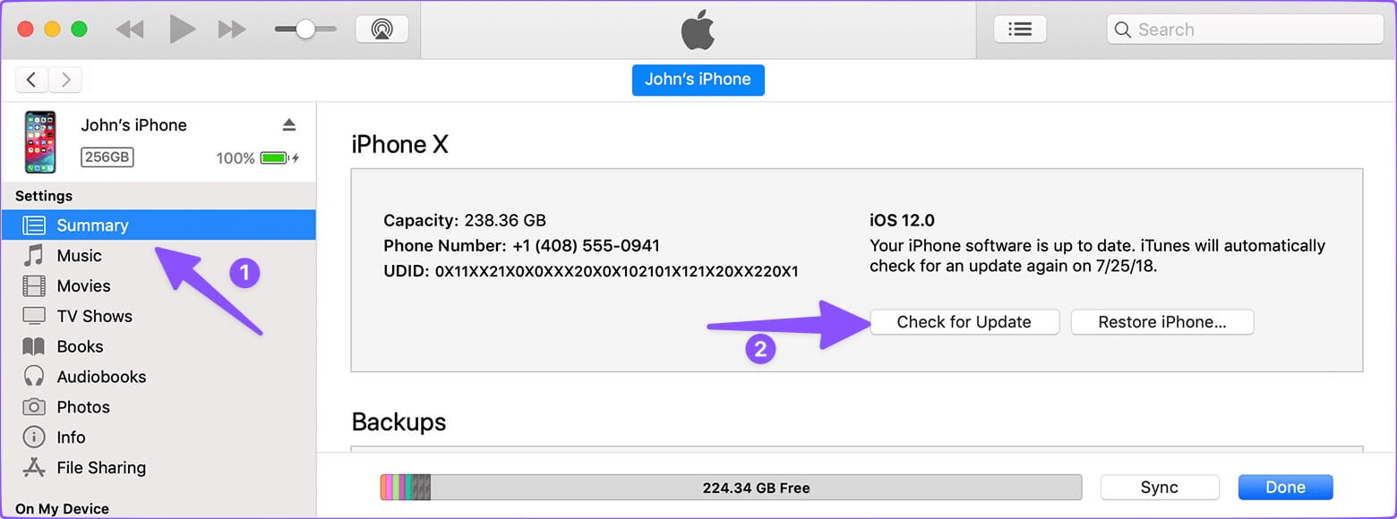Viewport: 1397px width, 519px height.
Task: Click Check for Update button
Action: (x=964, y=322)
